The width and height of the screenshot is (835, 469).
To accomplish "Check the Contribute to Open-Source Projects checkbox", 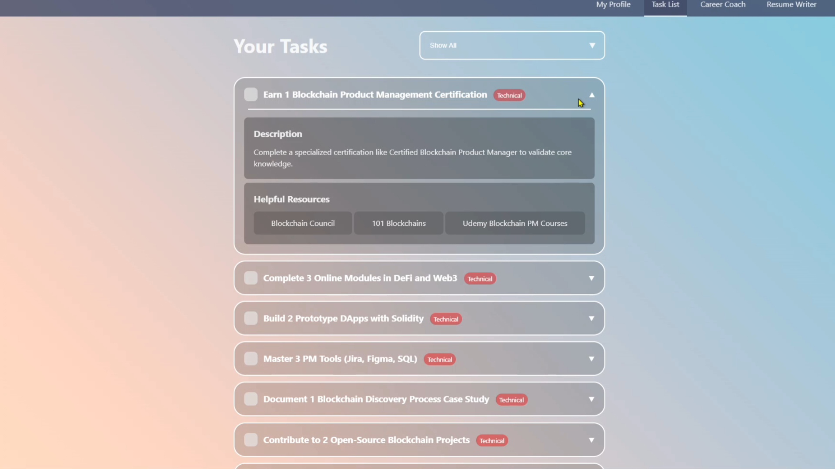I will [x=250, y=440].
